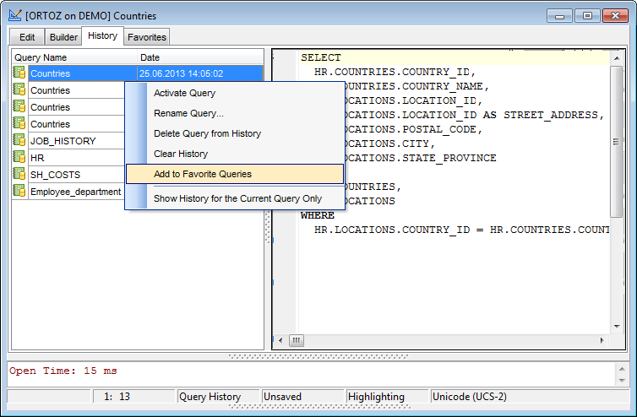Select the JOB_HISTORY query row
Viewport: 637px width, 417px height.
pyautogui.click(x=68, y=140)
